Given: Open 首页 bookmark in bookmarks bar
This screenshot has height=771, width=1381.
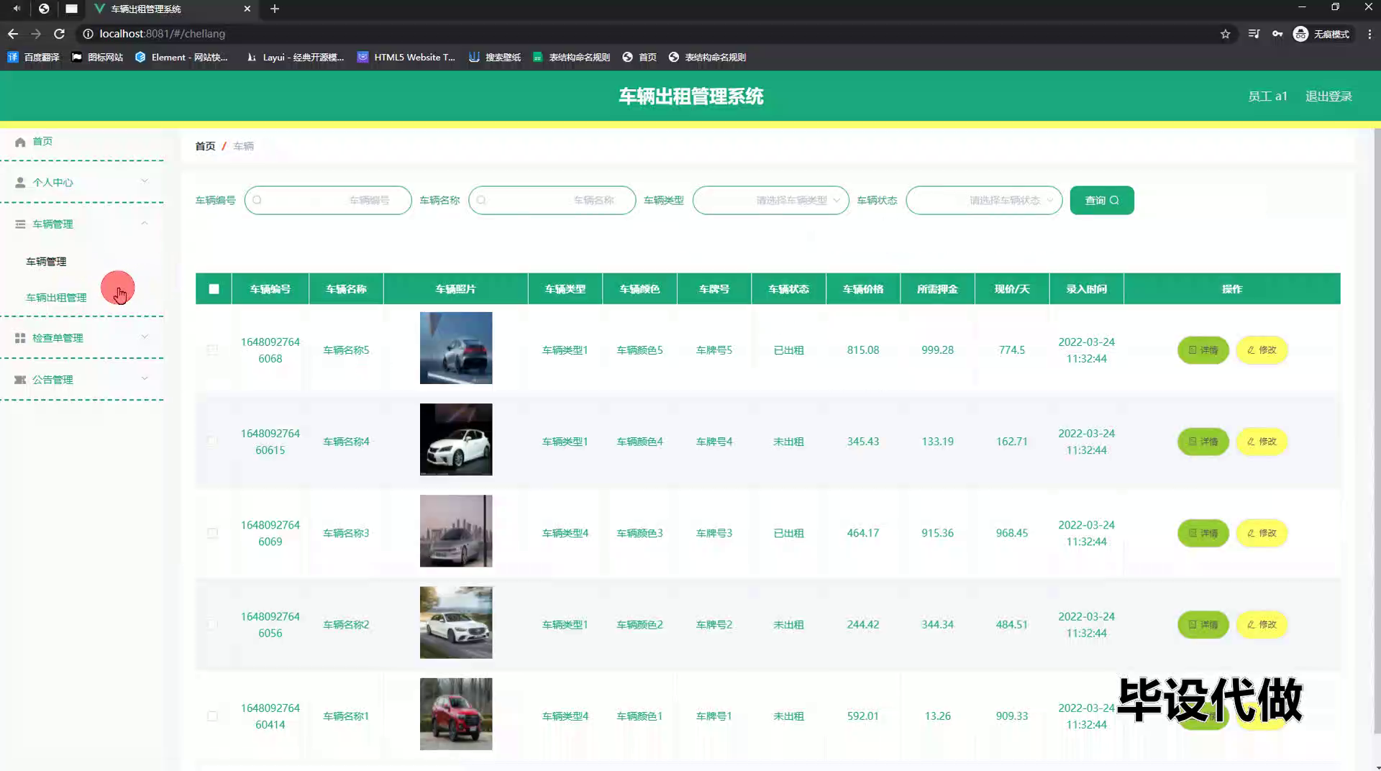Looking at the screenshot, I should 639,57.
